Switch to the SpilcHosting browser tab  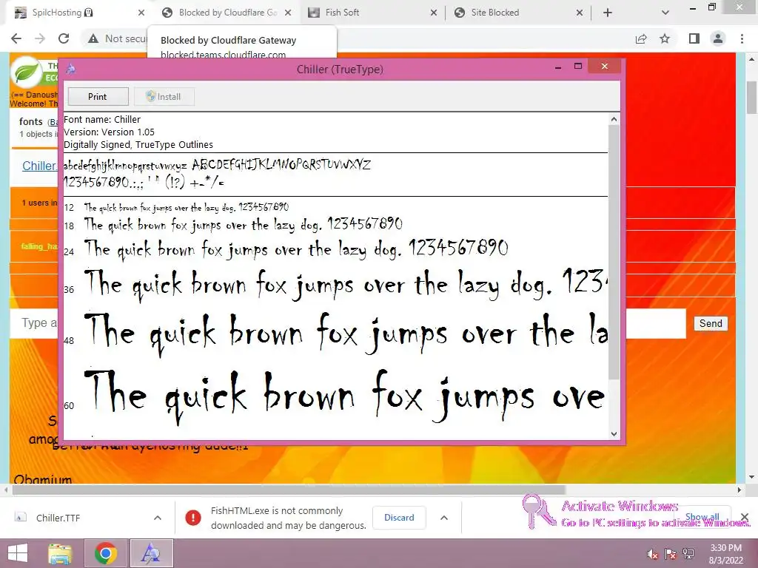coord(77,13)
